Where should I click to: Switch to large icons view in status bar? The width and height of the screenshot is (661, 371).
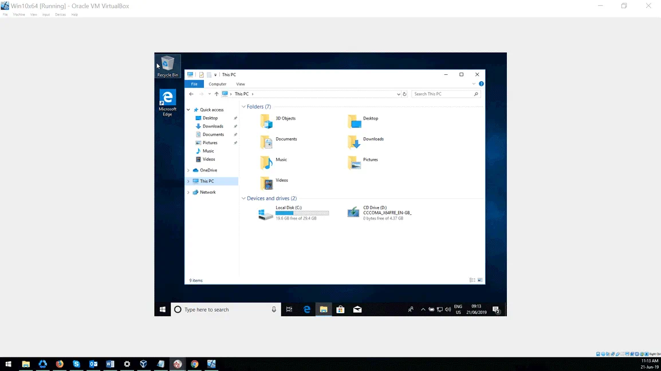coord(480,280)
